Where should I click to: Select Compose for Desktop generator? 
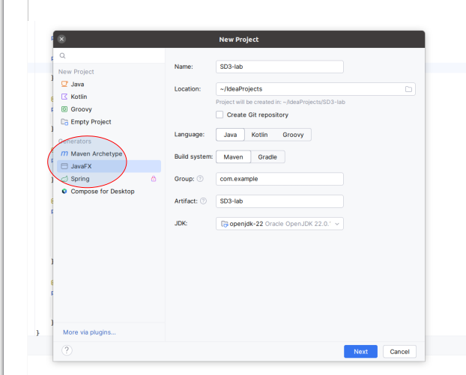(109, 191)
